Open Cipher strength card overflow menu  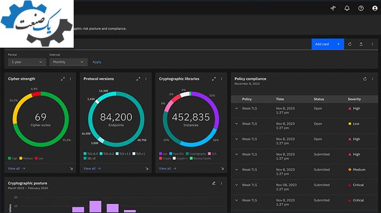70,79
